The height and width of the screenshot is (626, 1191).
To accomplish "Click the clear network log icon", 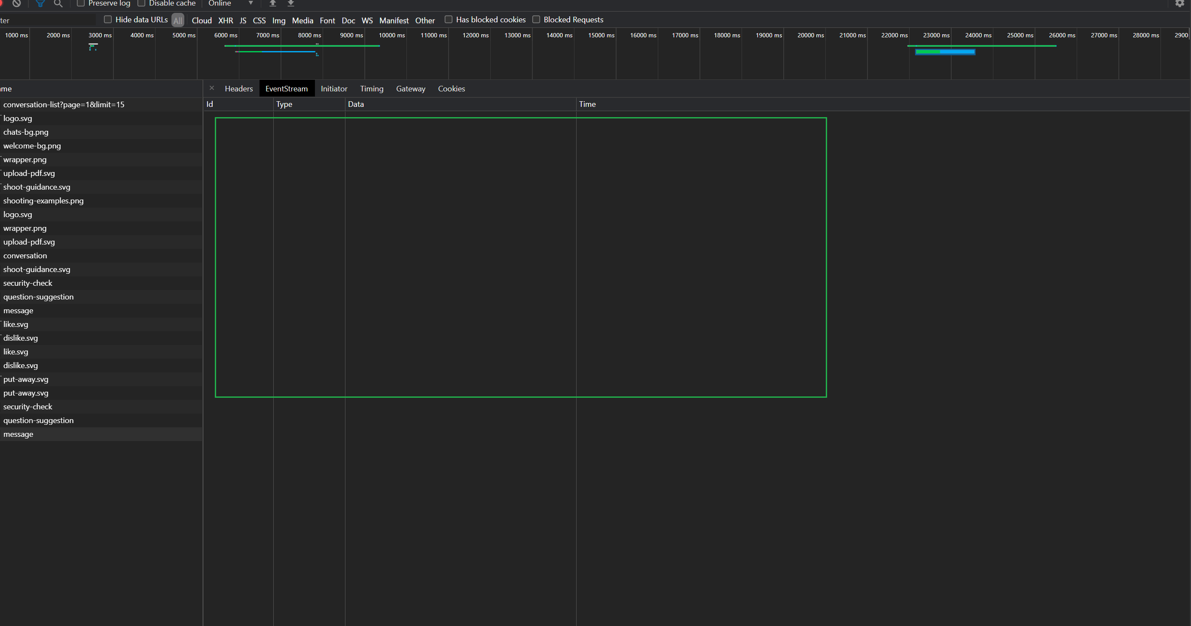I will pos(17,3).
